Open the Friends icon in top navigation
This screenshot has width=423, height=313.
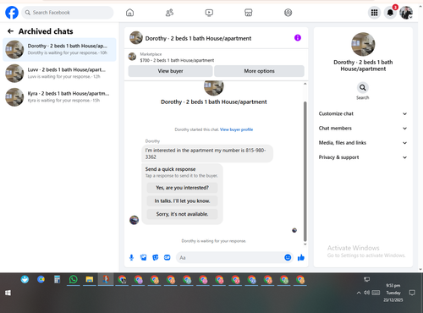pyautogui.click(x=169, y=13)
